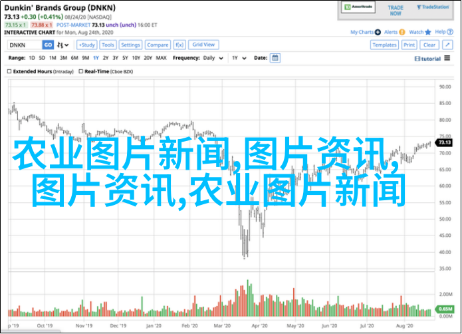Click the Alerts exclamation icon
This screenshot has height=334, width=462.
point(402,32)
